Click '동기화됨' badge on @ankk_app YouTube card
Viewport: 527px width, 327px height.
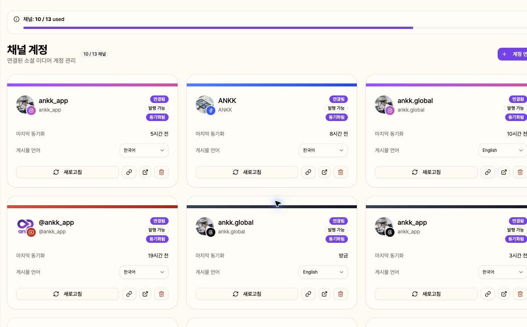point(157,239)
